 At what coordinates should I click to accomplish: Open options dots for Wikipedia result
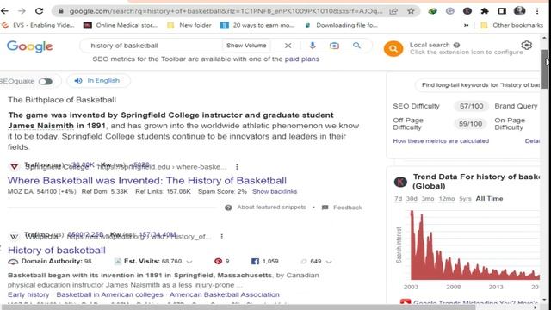click(x=222, y=237)
